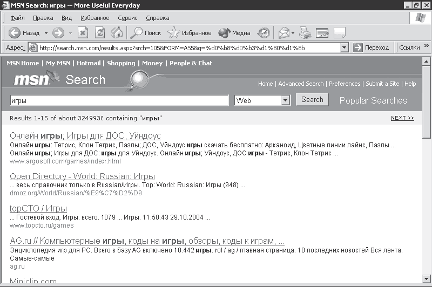
Task: Open the AG.ru Компьютерные игры result
Action: [x=147, y=241]
